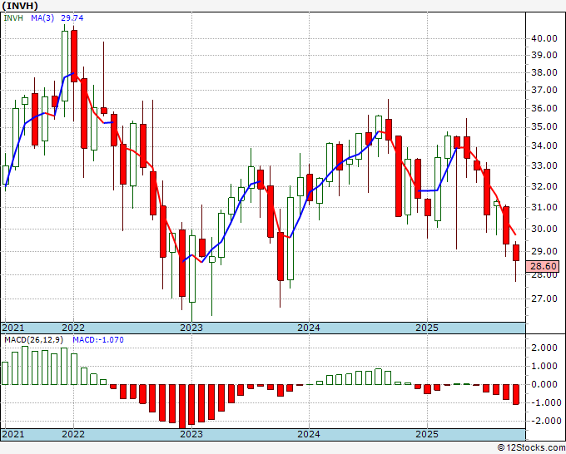Click the 31.00 price axis label
566x454 pixels.
tap(544, 207)
